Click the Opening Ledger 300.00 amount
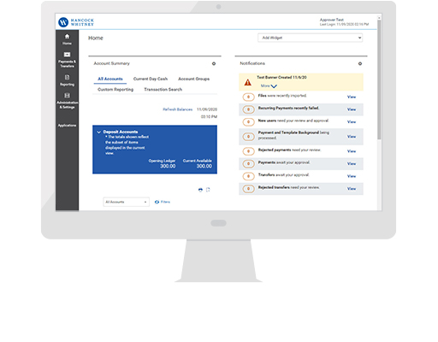The image size is (438, 342). coord(168,166)
